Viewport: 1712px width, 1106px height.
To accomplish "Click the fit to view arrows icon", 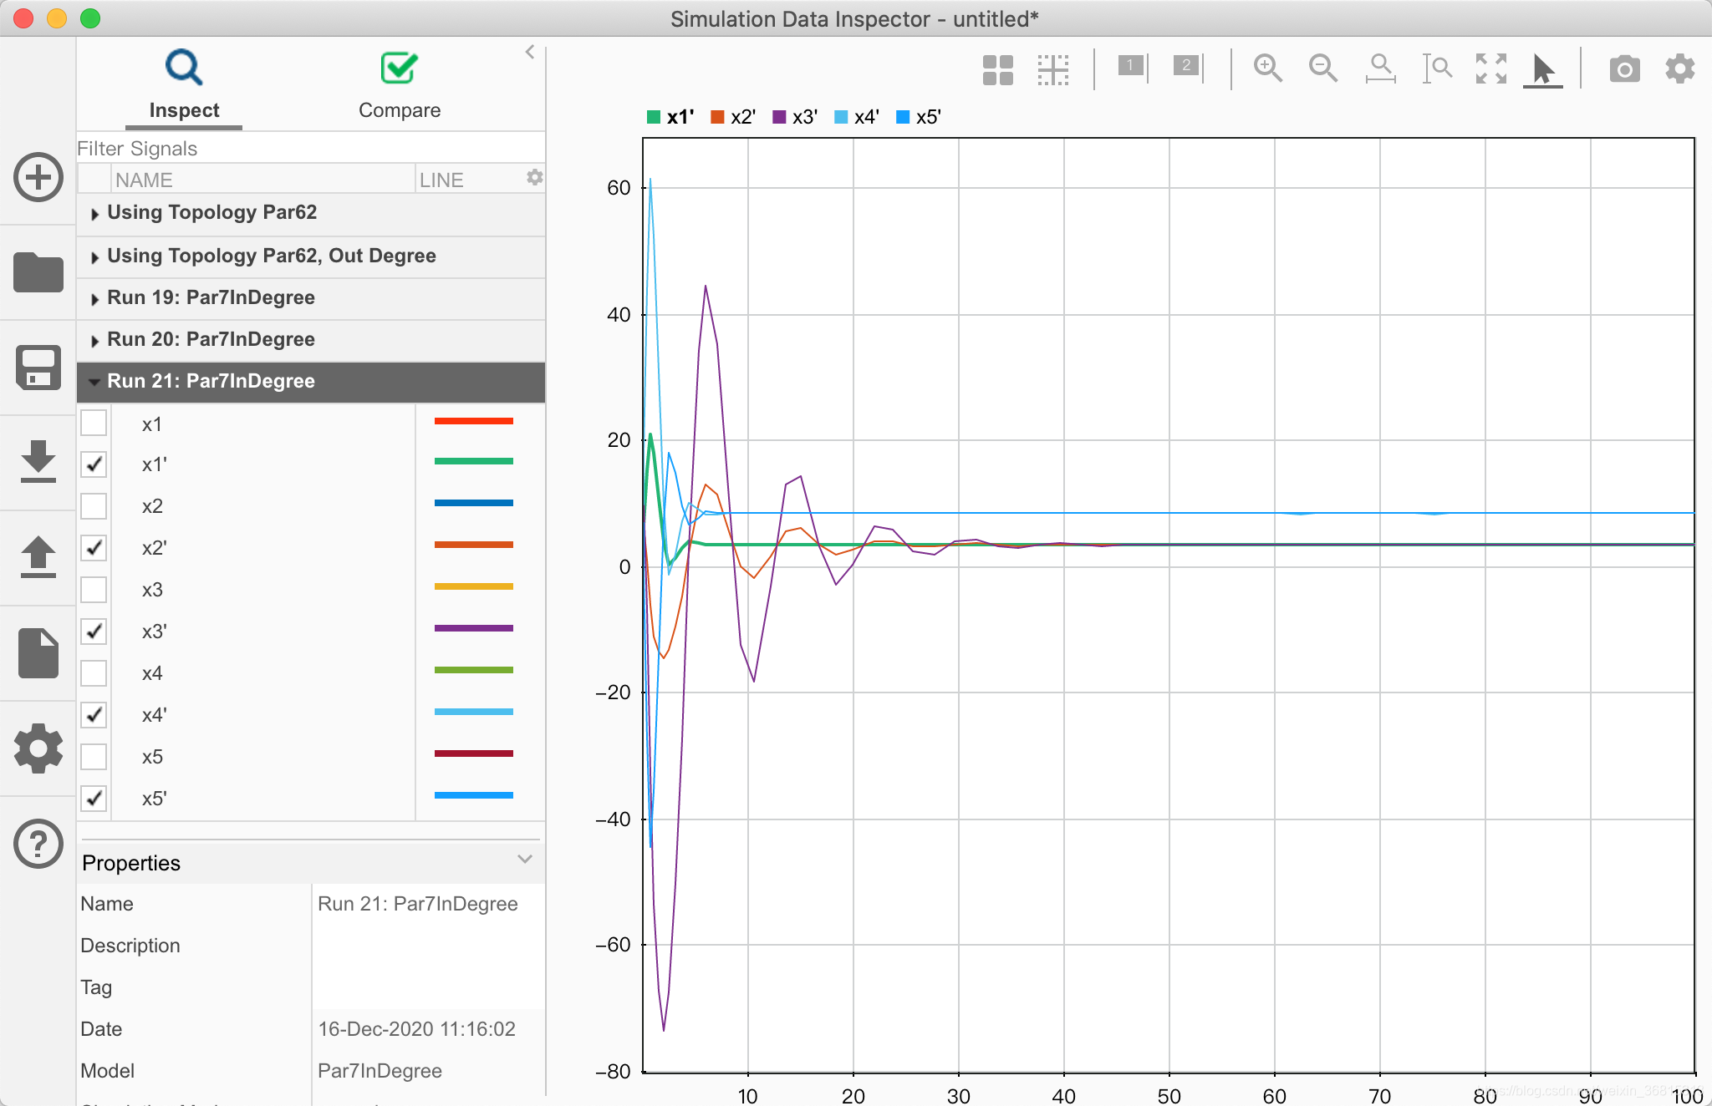I will coord(1490,68).
